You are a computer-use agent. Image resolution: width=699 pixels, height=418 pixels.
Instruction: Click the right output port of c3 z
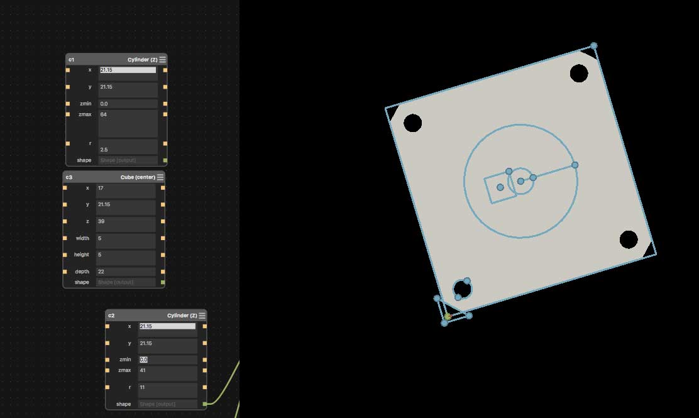pos(163,221)
